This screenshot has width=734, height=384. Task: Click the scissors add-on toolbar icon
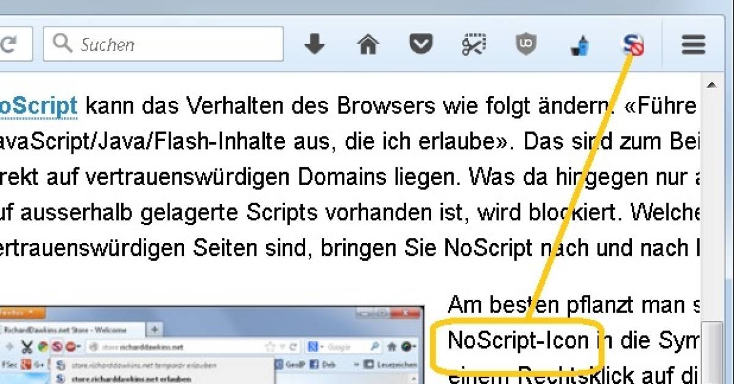[x=474, y=44]
